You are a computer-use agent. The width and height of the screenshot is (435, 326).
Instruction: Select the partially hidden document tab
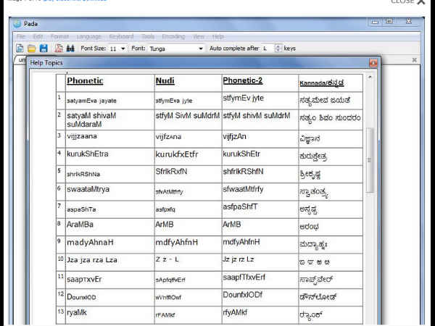tap(21, 60)
